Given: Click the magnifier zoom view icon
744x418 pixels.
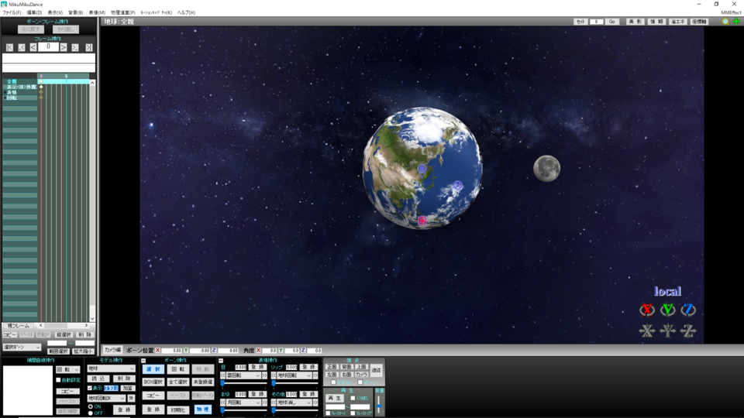Looking at the screenshot, I should [725, 22].
